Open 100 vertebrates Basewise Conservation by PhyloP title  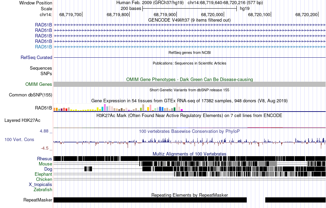189,131
